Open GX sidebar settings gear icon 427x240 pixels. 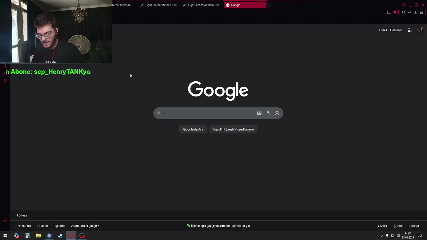tap(5, 81)
